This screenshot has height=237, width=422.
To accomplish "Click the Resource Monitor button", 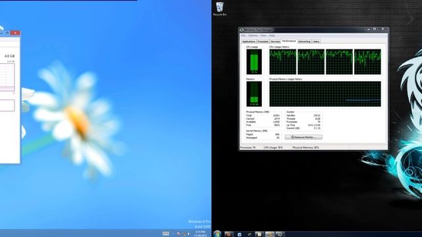I will [303, 138].
